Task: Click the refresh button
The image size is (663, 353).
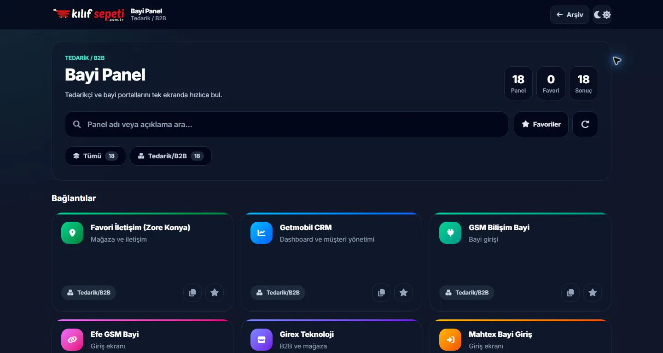Action: click(585, 124)
